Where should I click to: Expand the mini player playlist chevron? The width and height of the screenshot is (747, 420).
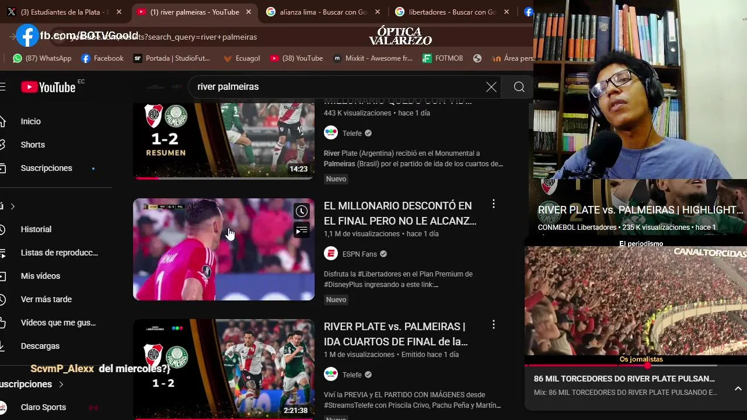738,388
